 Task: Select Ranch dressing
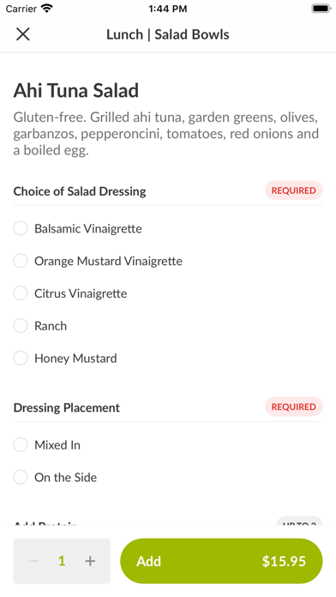tap(168, 326)
